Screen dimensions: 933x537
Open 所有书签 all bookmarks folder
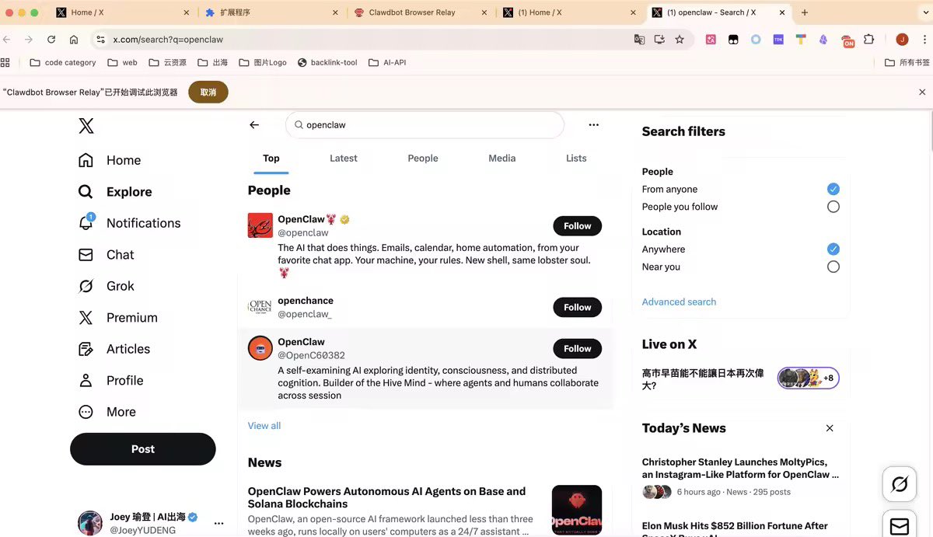pos(907,62)
